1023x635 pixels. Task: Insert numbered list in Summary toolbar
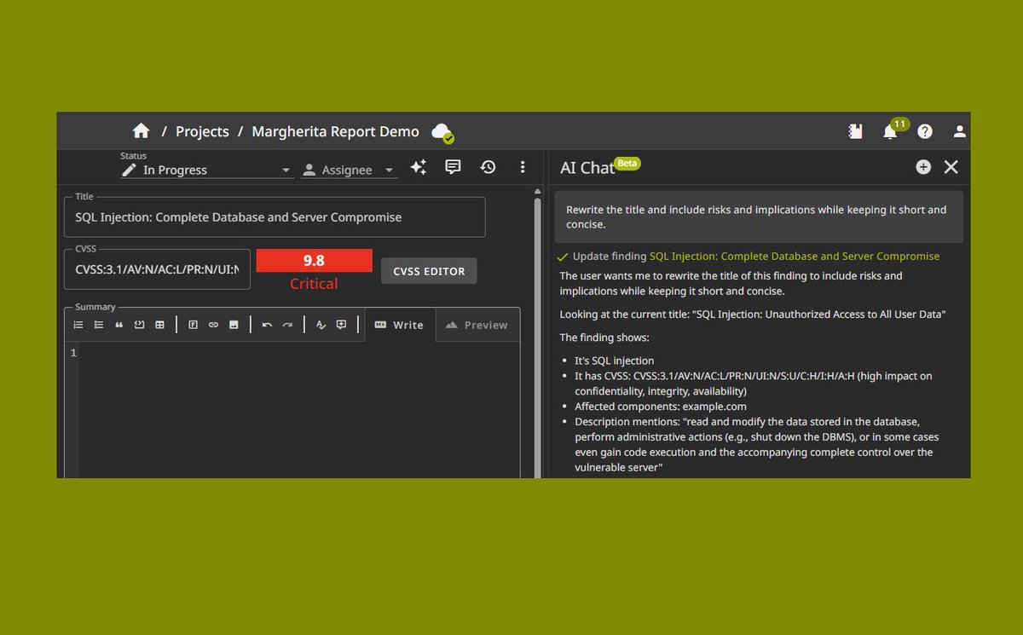coord(78,325)
